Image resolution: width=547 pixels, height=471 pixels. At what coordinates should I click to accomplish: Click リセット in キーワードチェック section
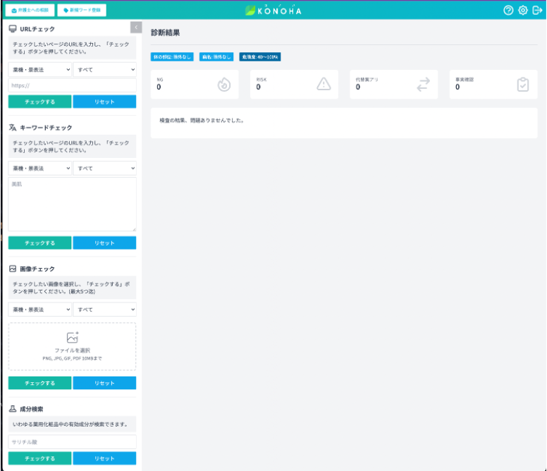[x=104, y=243]
